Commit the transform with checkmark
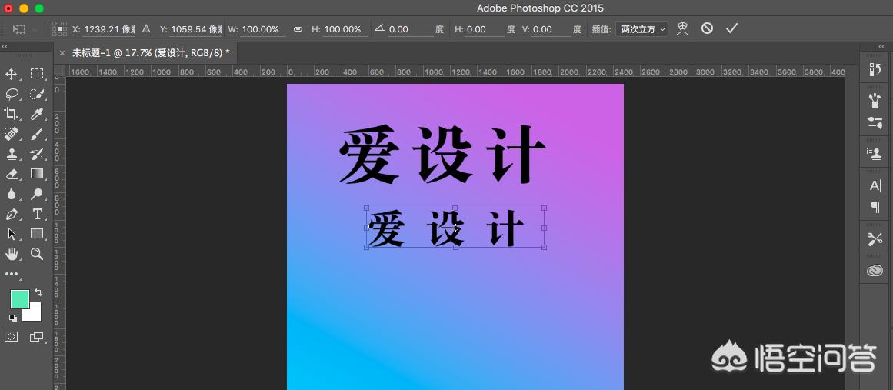The height and width of the screenshot is (390, 893). pos(731,28)
